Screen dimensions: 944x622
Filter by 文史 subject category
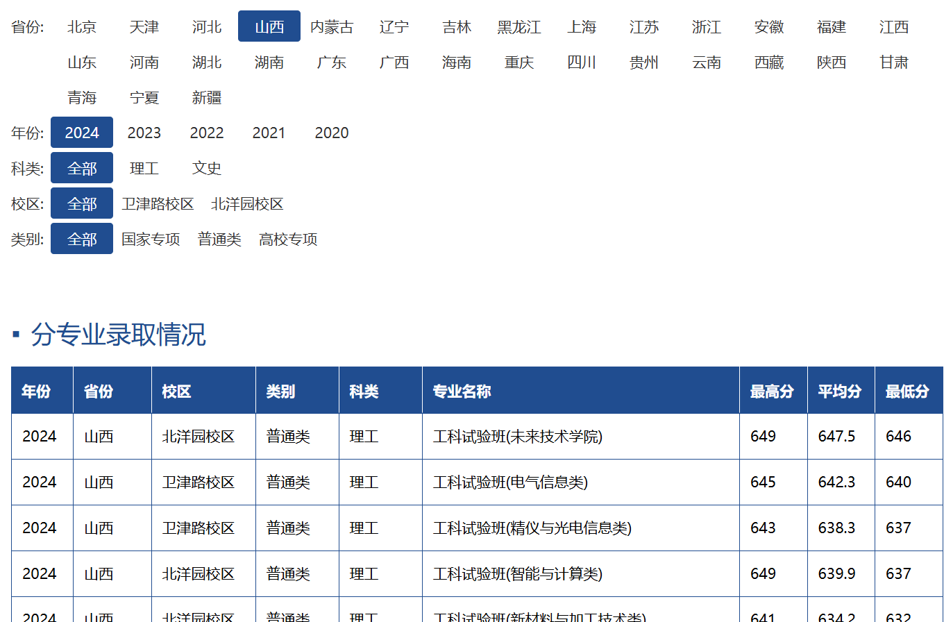pos(207,168)
